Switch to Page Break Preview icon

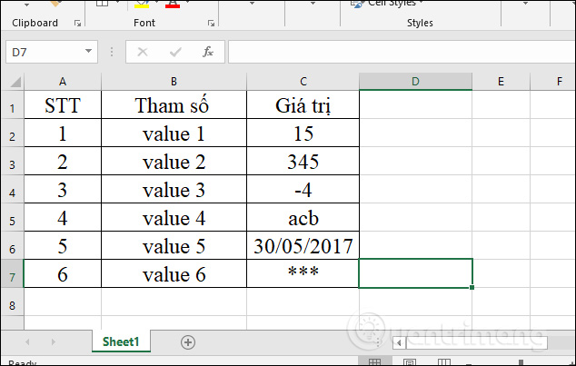(x=443, y=361)
